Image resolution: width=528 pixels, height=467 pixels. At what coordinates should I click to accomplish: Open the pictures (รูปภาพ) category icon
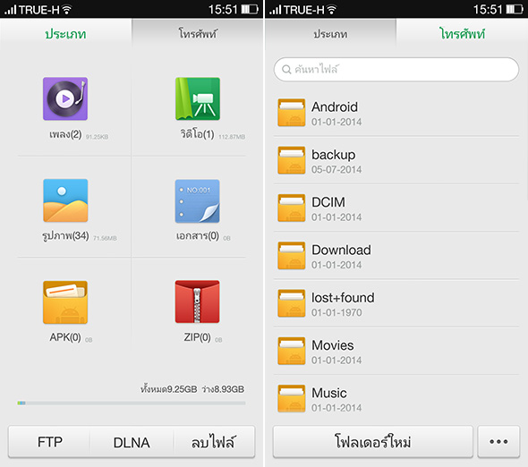pos(65,200)
